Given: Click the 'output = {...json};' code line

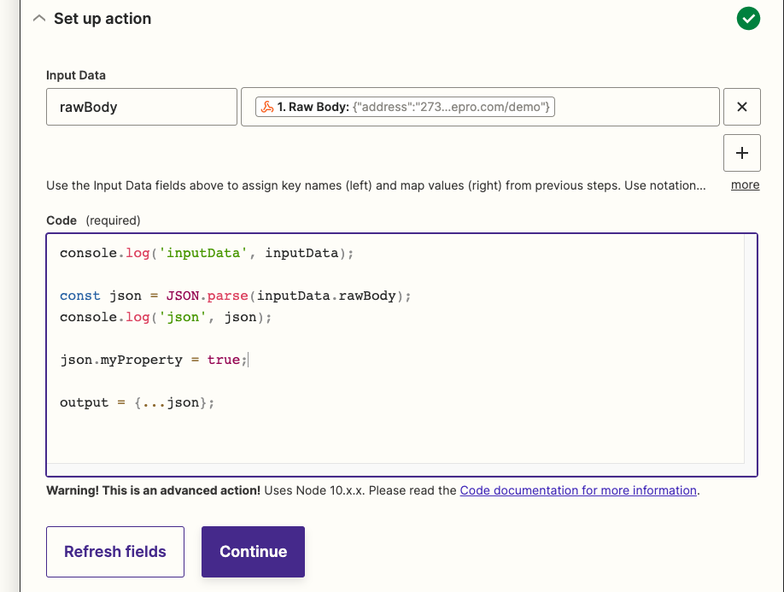Looking at the screenshot, I should click(x=137, y=402).
